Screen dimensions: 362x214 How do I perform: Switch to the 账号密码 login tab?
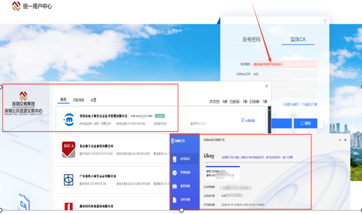(251, 40)
